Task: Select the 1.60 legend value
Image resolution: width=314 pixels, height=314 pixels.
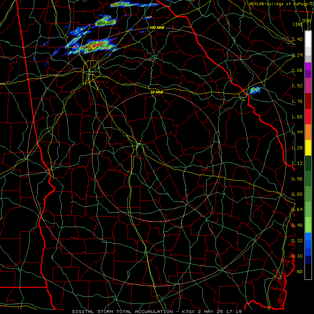Action: point(297,117)
